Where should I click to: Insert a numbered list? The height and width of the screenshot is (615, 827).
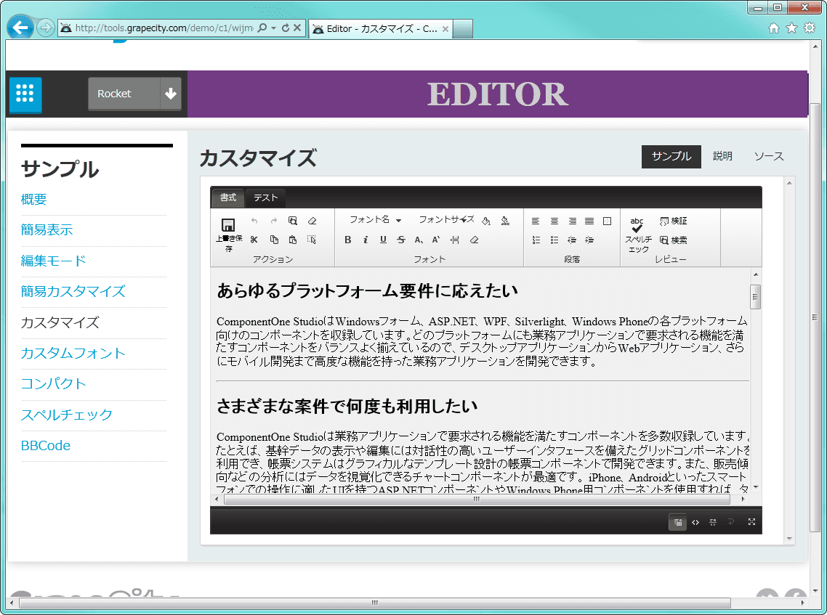click(x=536, y=240)
